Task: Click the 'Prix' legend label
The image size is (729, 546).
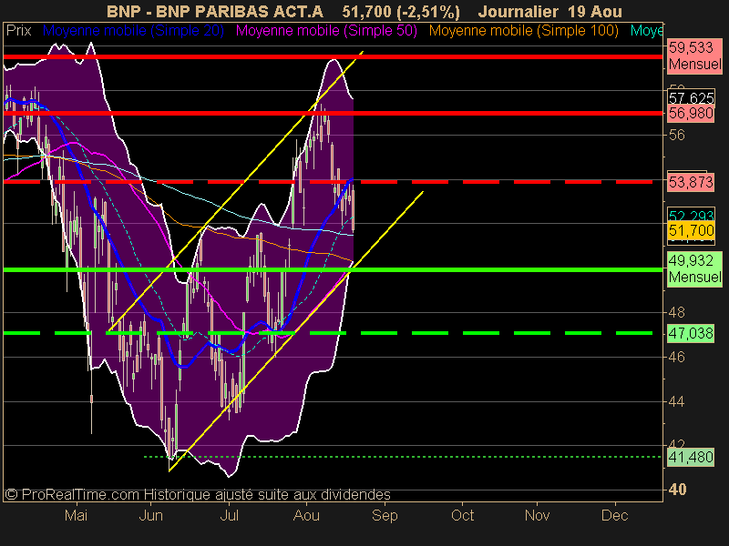Action: pyautogui.click(x=18, y=31)
